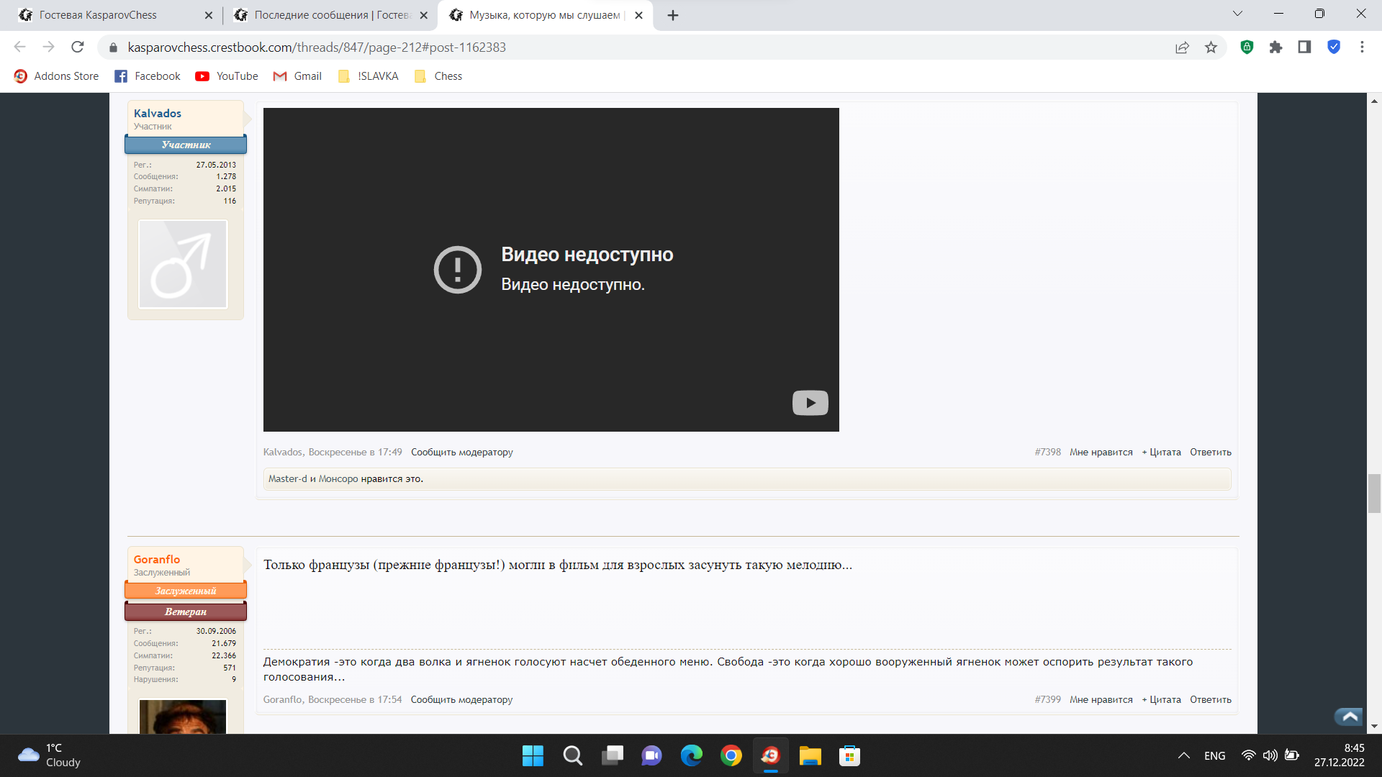
Task: Open the Chrome three-dot menu
Action: click(1361, 47)
